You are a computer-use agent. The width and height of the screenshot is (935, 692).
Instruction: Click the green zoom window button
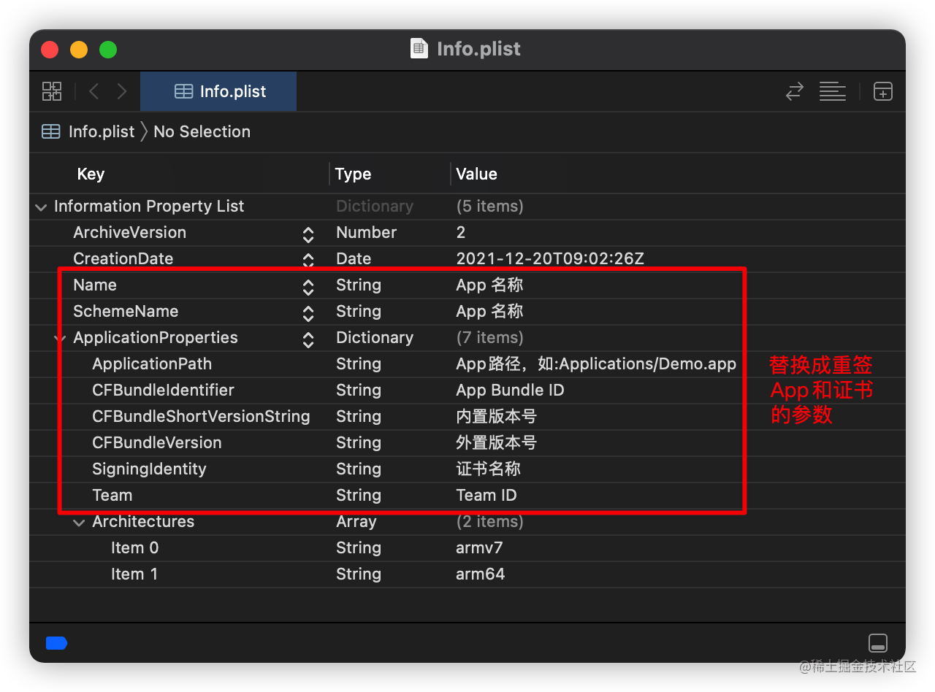[108, 50]
